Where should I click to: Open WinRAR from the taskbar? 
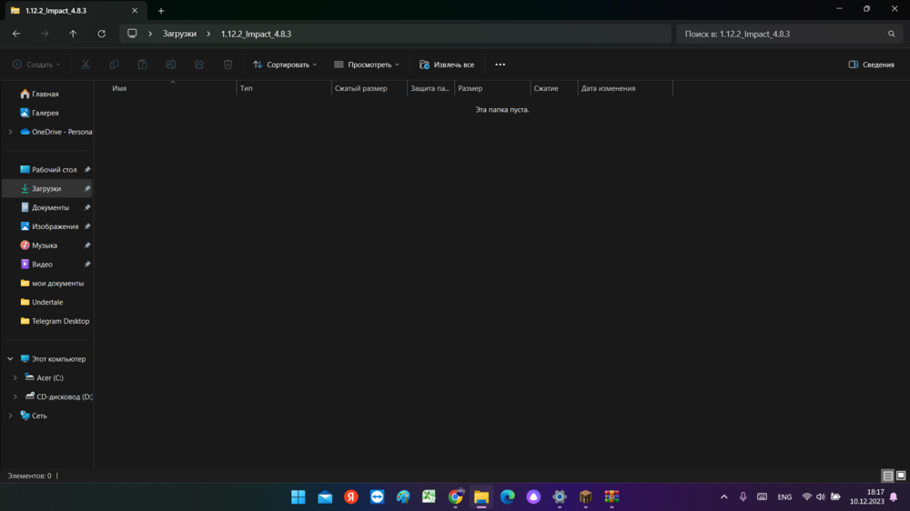(612, 497)
